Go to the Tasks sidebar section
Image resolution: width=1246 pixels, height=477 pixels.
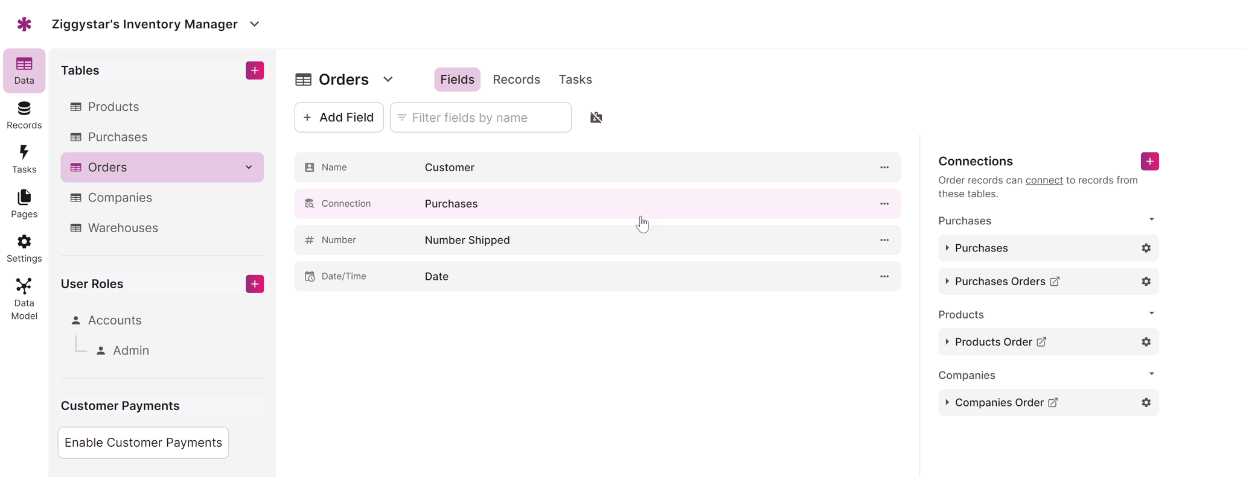(24, 159)
